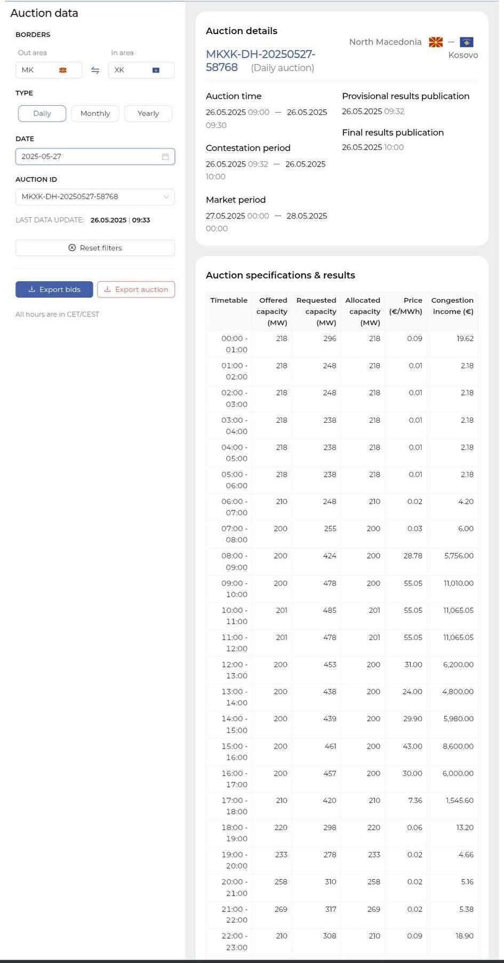Viewport: 504px width, 963px height.
Task: Switch auction type to Monthly
Action: [95, 113]
